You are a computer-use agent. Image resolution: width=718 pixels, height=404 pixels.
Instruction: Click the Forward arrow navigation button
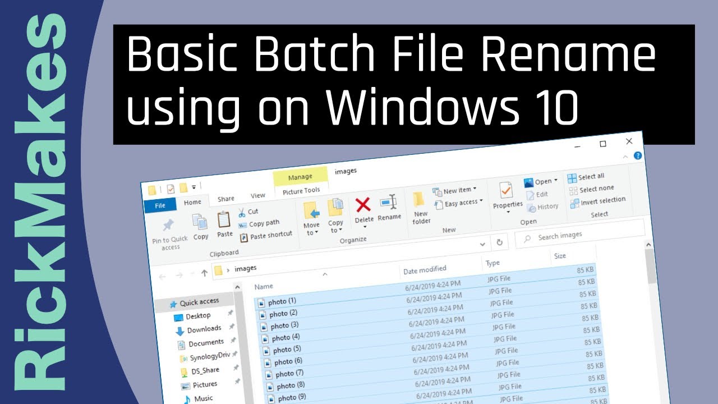(179, 275)
